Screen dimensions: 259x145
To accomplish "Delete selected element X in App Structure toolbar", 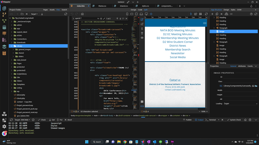I will [221, 14].
